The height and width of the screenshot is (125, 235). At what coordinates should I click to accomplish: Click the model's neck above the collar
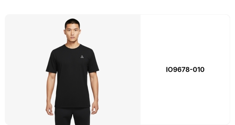pos(73,43)
